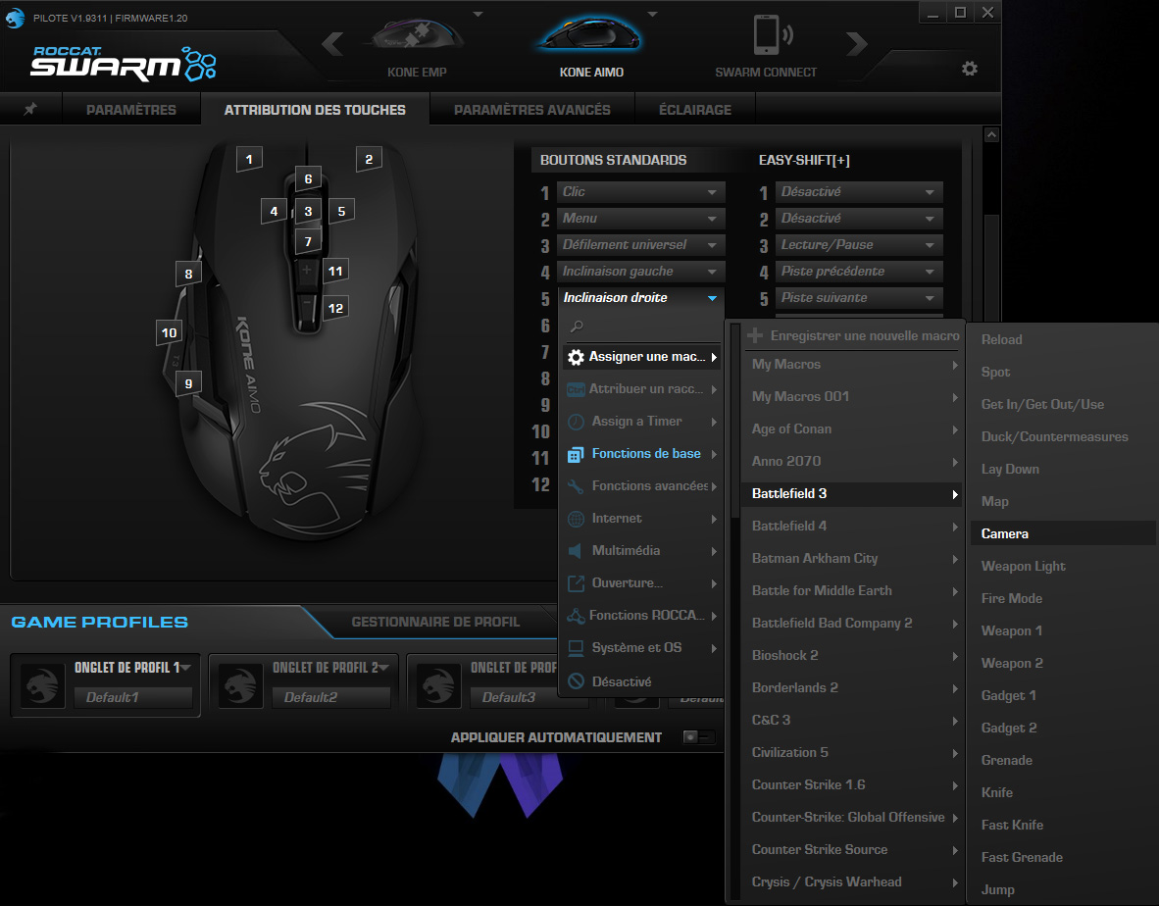Open the Défilement universel dropdown
The image size is (1159, 906).
640,244
